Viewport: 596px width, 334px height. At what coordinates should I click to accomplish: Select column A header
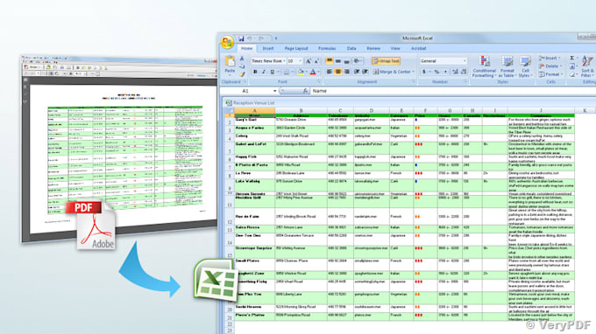pyautogui.click(x=255, y=110)
